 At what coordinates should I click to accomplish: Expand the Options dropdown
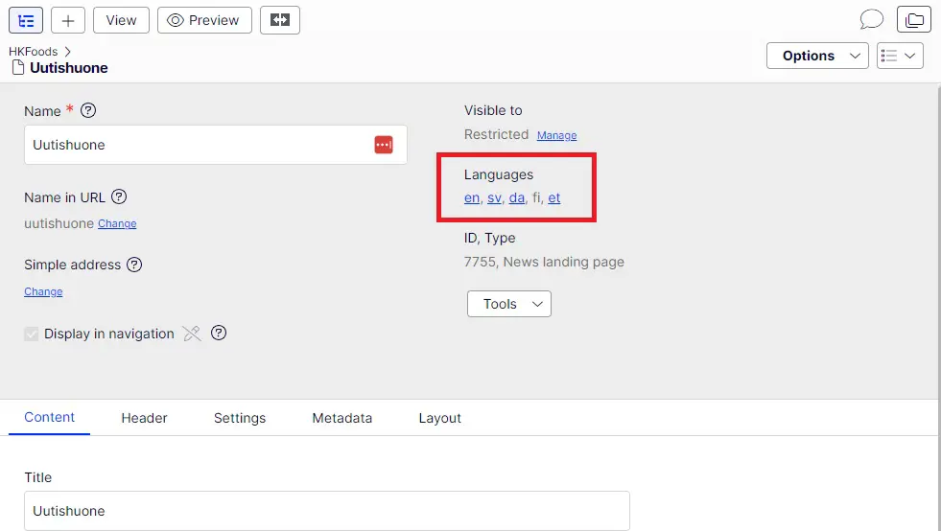pos(817,56)
